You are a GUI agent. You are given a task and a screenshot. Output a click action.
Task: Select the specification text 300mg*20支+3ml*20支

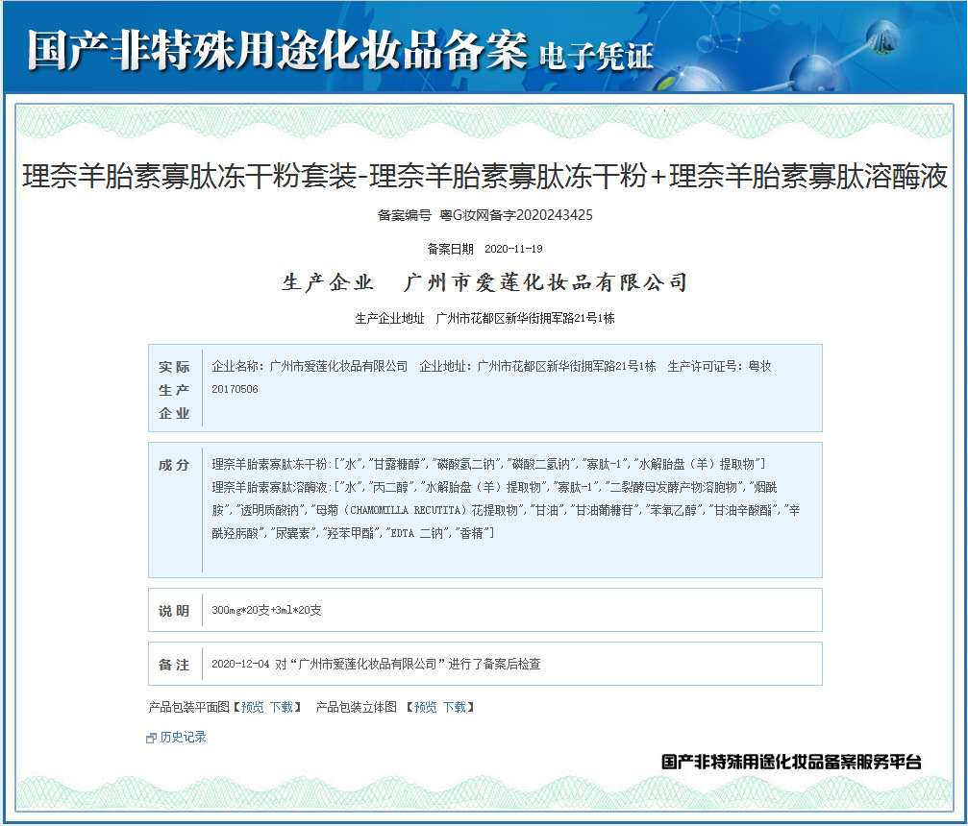[266, 610]
